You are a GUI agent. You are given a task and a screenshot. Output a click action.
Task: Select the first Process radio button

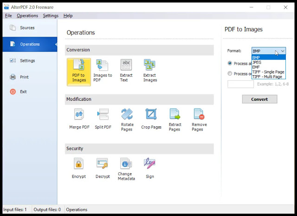230,63
